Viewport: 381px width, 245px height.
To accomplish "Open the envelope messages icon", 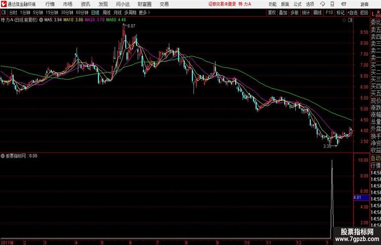I will tap(344, 4).
